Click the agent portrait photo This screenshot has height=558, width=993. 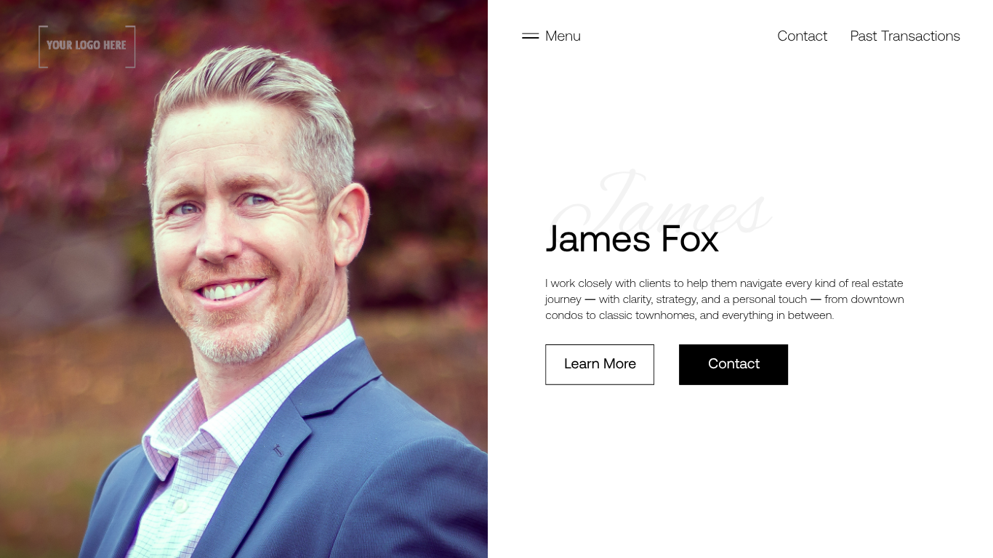[x=244, y=279]
